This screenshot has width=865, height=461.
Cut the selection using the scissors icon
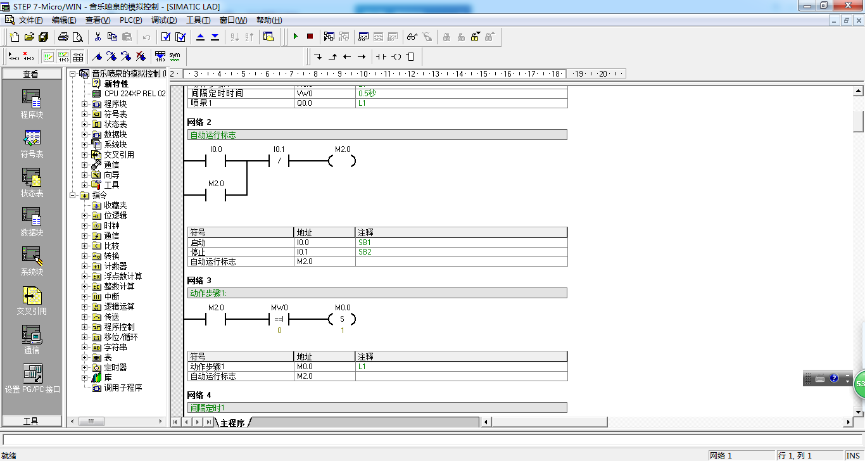pos(98,37)
